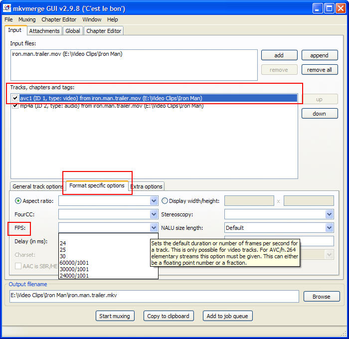Click Add to job queue
349x339 pixels.
(x=227, y=316)
